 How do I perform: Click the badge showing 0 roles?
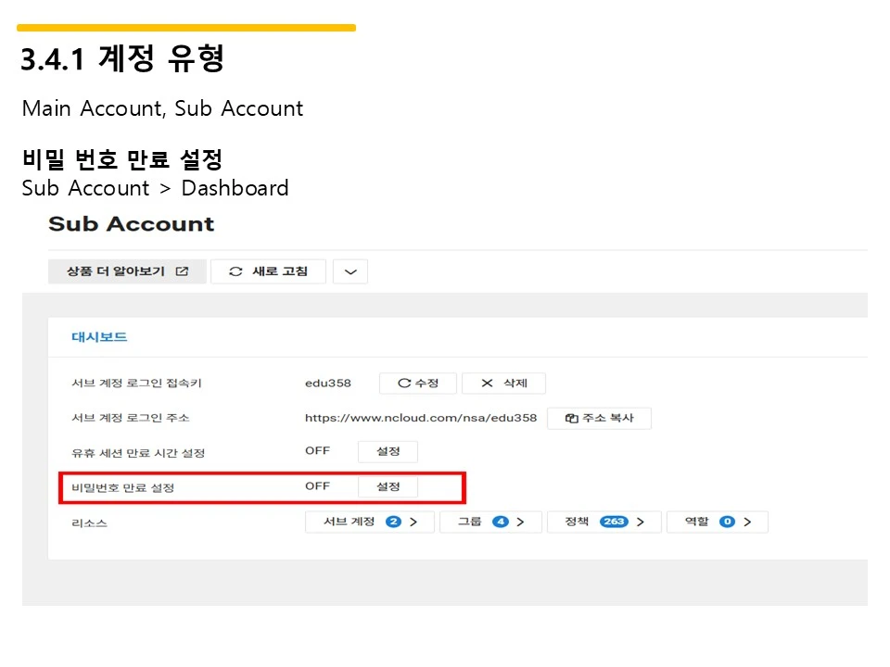(727, 522)
